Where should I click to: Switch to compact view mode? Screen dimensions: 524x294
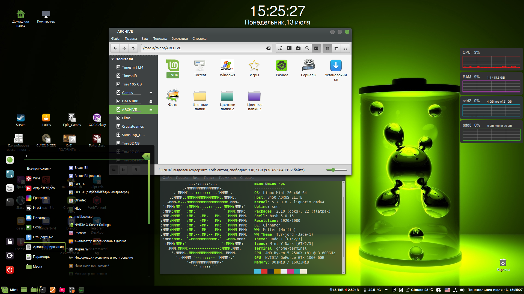point(345,48)
